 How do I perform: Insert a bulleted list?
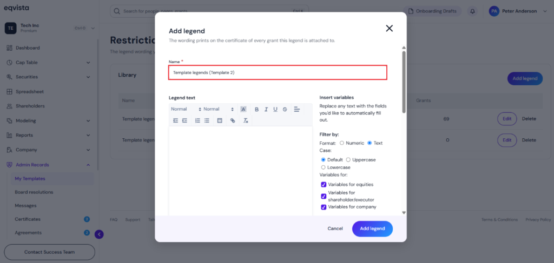(x=207, y=120)
